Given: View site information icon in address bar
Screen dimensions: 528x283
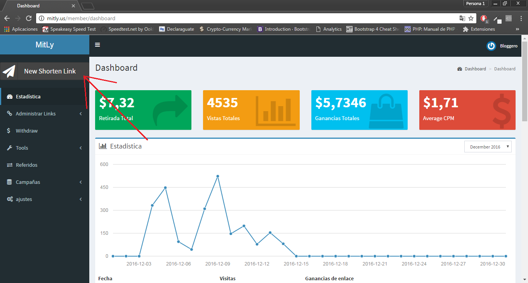Looking at the screenshot, I should click(42, 18).
